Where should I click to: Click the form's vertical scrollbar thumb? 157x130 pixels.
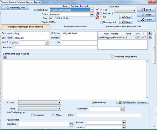(x=154, y=48)
